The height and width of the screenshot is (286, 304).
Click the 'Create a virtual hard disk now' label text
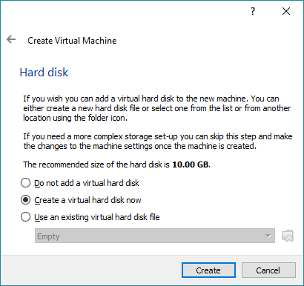click(87, 200)
